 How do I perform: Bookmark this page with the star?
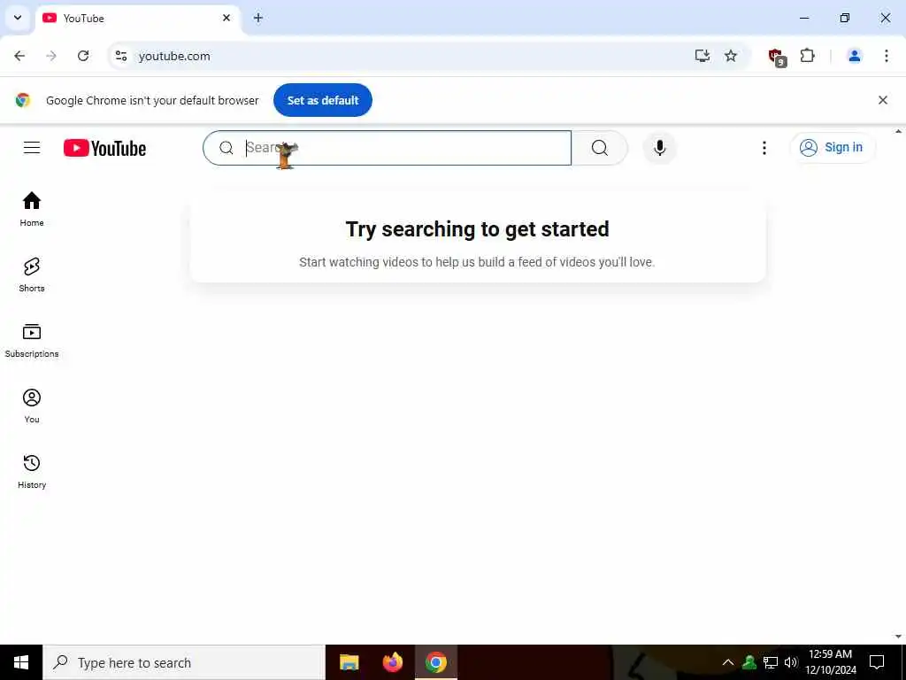730,56
